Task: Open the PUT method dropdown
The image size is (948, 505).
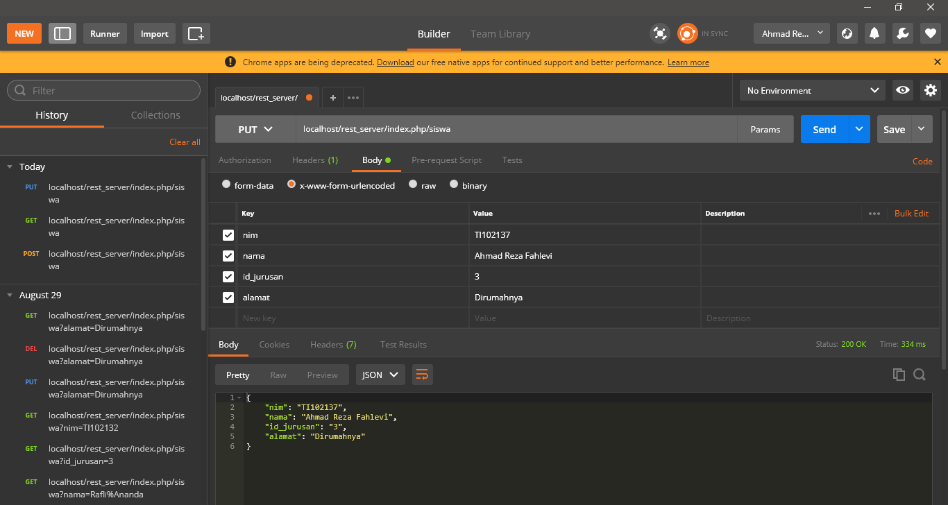Action: [255, 129]
